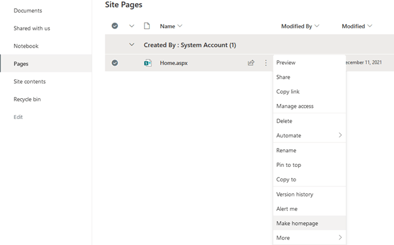Click the SharePoint page file icon beside Home.aspx
The width and height of the screenshot is (394, 245).
click(x=148, y=63)
